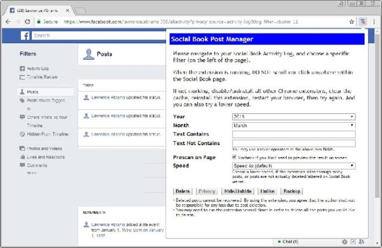The width and height of the screenshot is (382, 248).
Task: Click the Facebook logo icon
Action: 25,36
